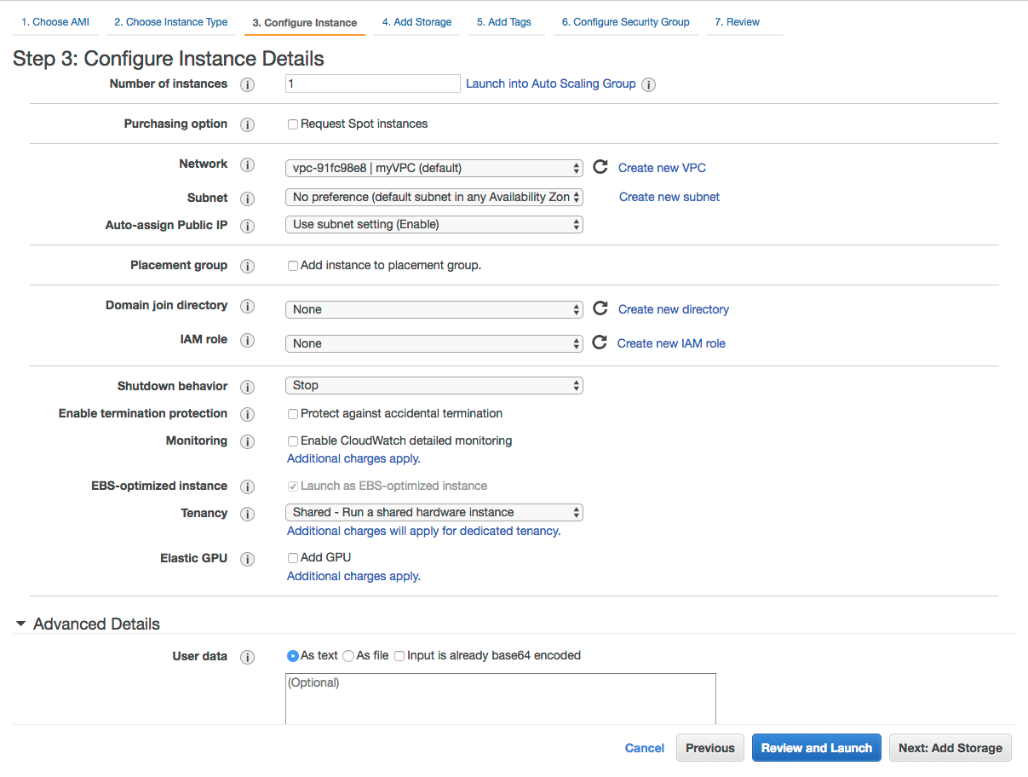Refresh the Network VPC list
The width and height of the screenshot is (1028, 777).
(600, 167)
